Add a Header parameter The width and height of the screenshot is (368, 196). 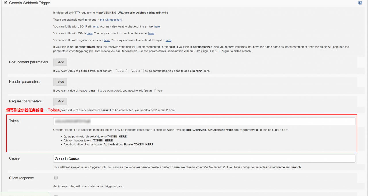tap(61, 82)
